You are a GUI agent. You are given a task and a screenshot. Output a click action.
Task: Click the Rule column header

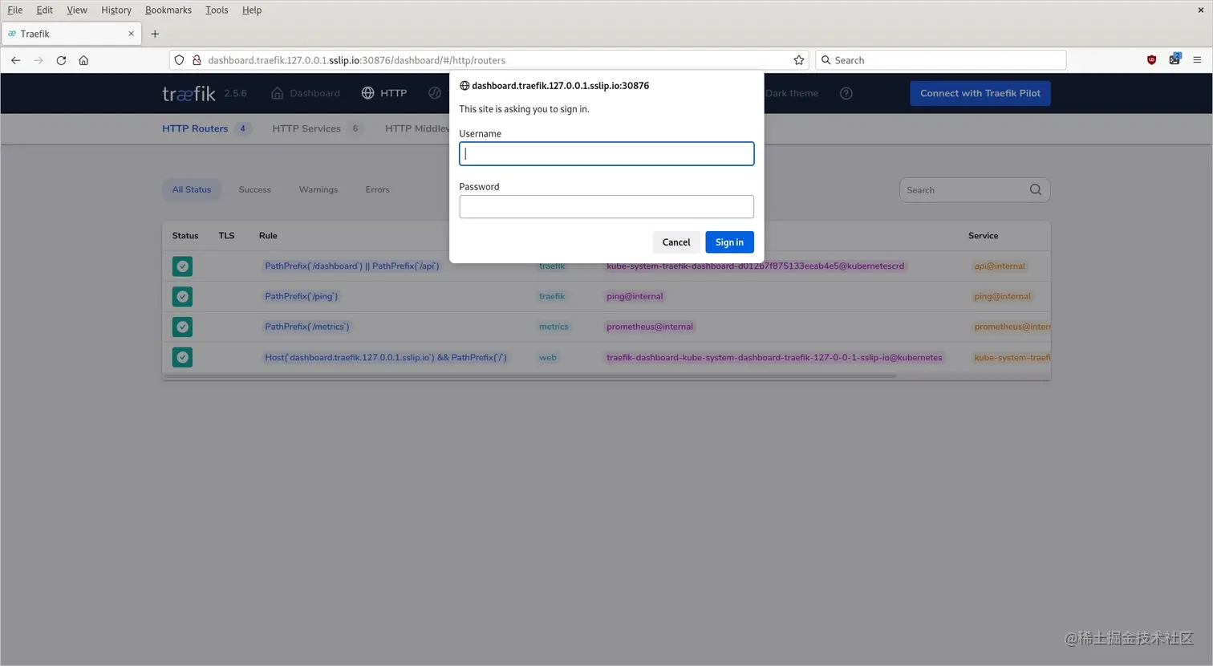point(268,236)
